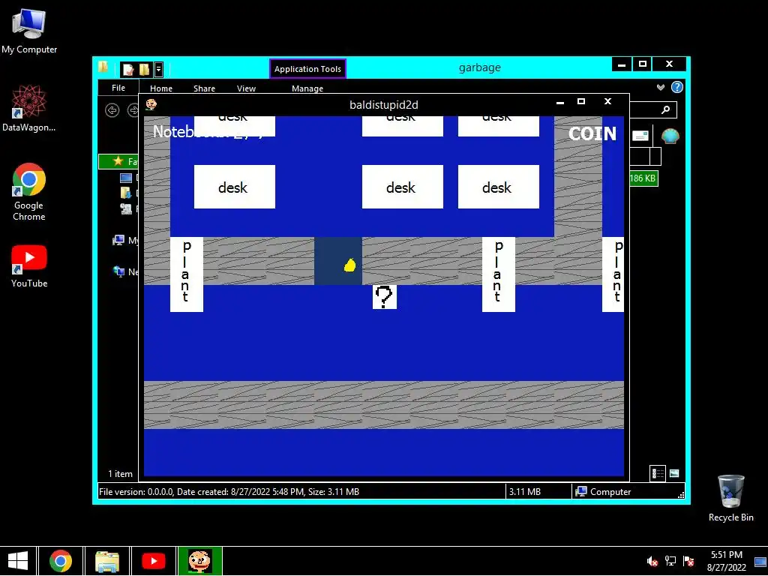Switch Explorer to Large Icons view
The width and height of the screenshot is (768, 576).
point(674,473)
